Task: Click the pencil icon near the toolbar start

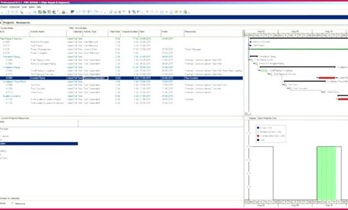Action: tap(22, 12)
